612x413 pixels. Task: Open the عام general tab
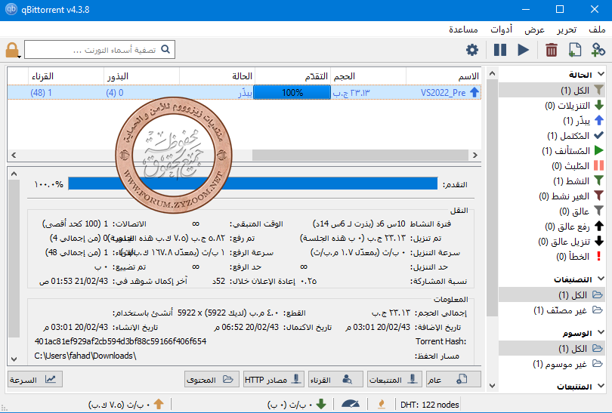452,380
